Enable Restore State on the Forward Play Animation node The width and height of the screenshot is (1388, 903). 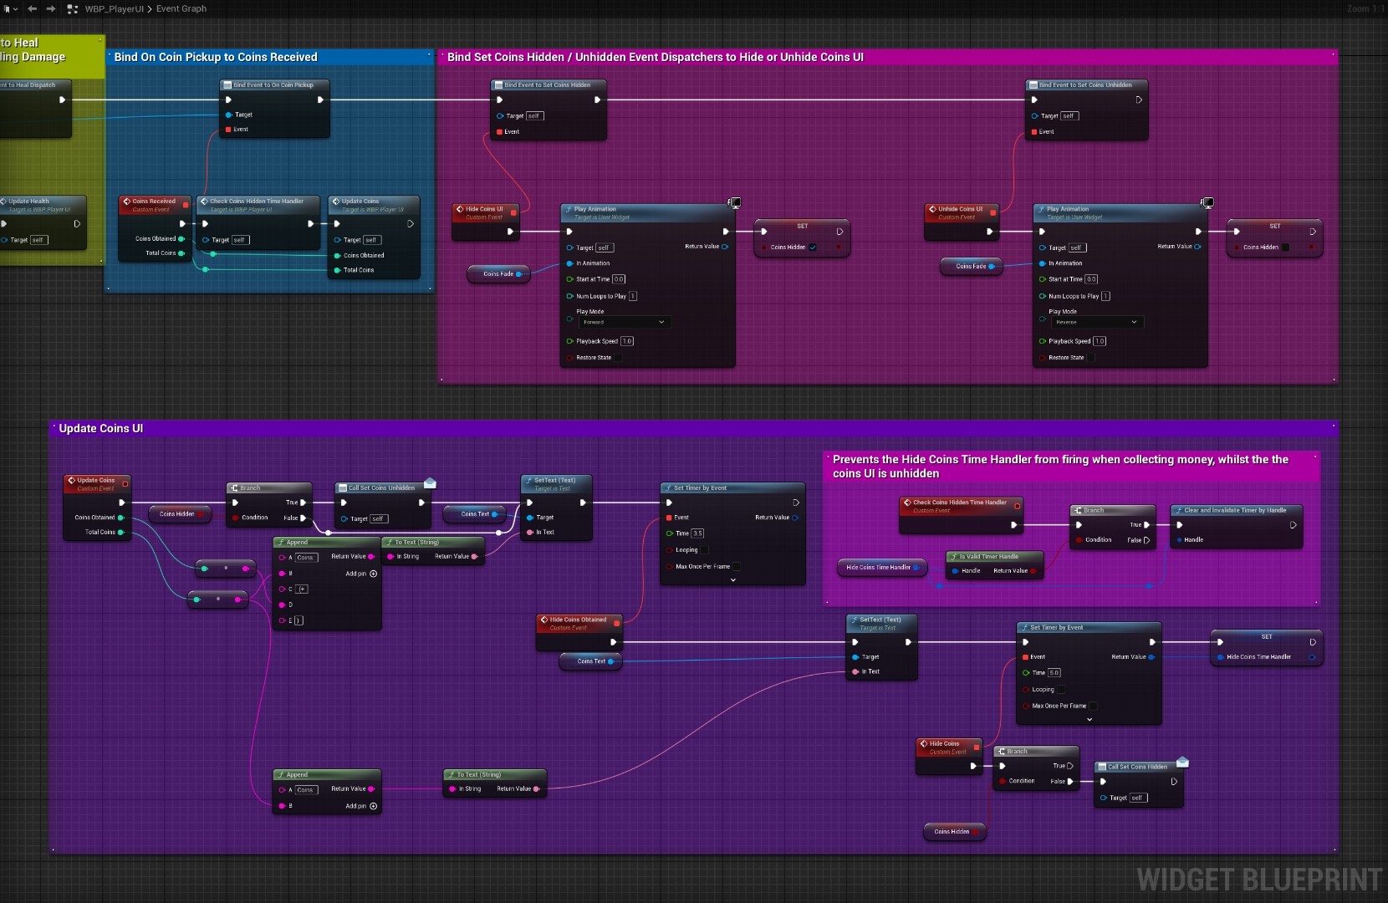tap(619, 357)
